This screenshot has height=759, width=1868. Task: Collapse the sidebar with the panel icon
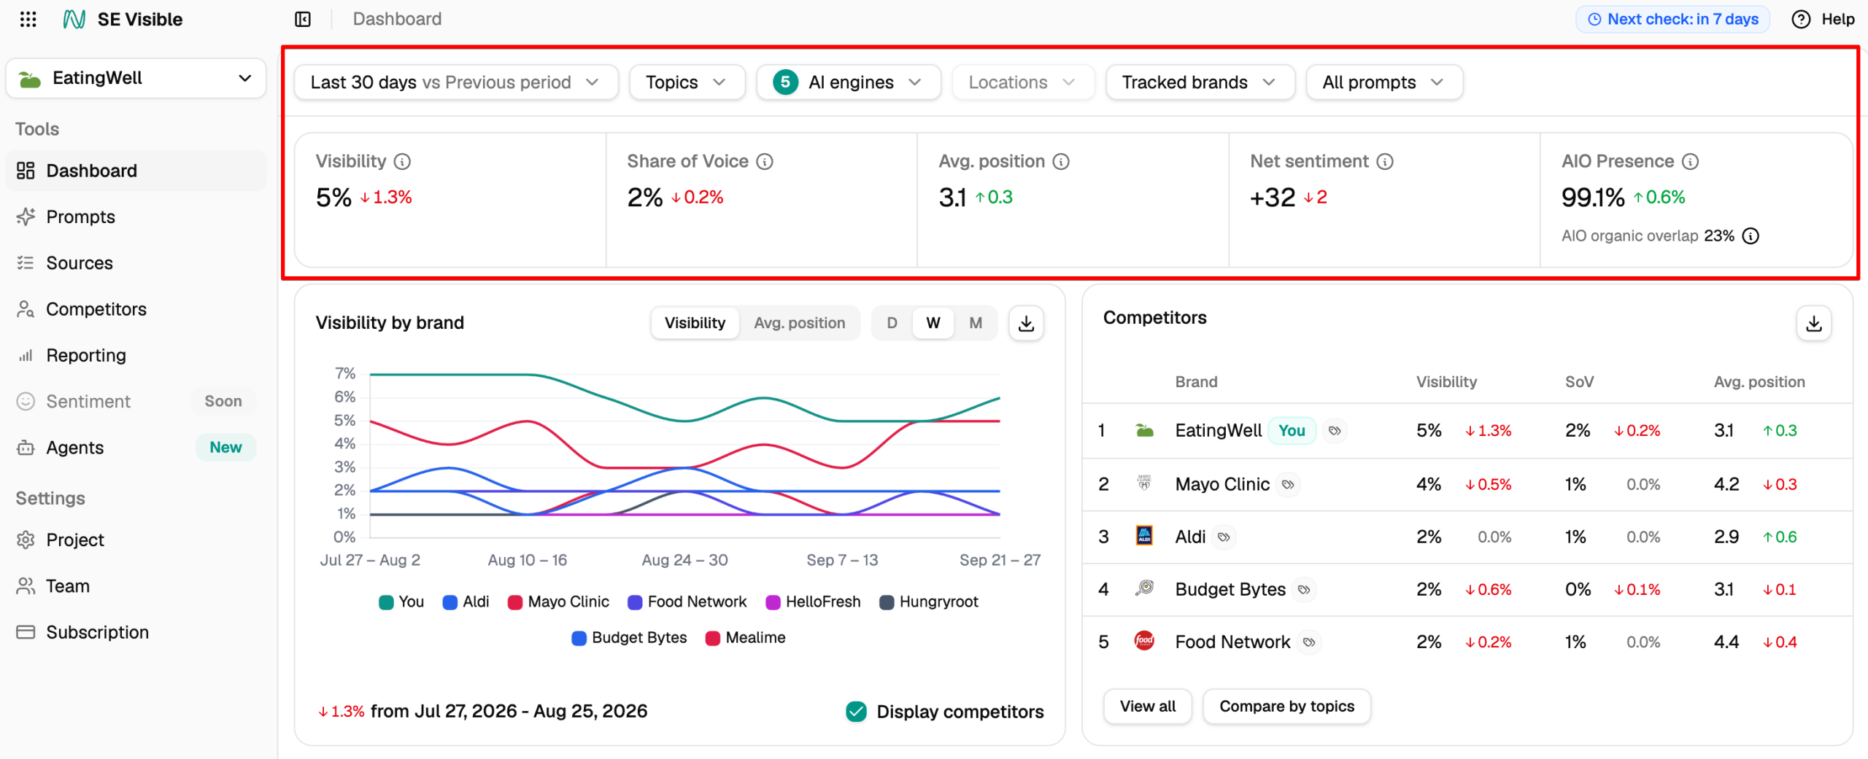click(x=303, y=19)
